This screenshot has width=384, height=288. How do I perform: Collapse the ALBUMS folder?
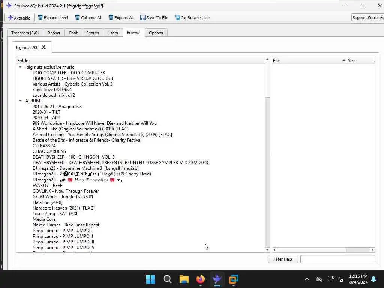20,100
